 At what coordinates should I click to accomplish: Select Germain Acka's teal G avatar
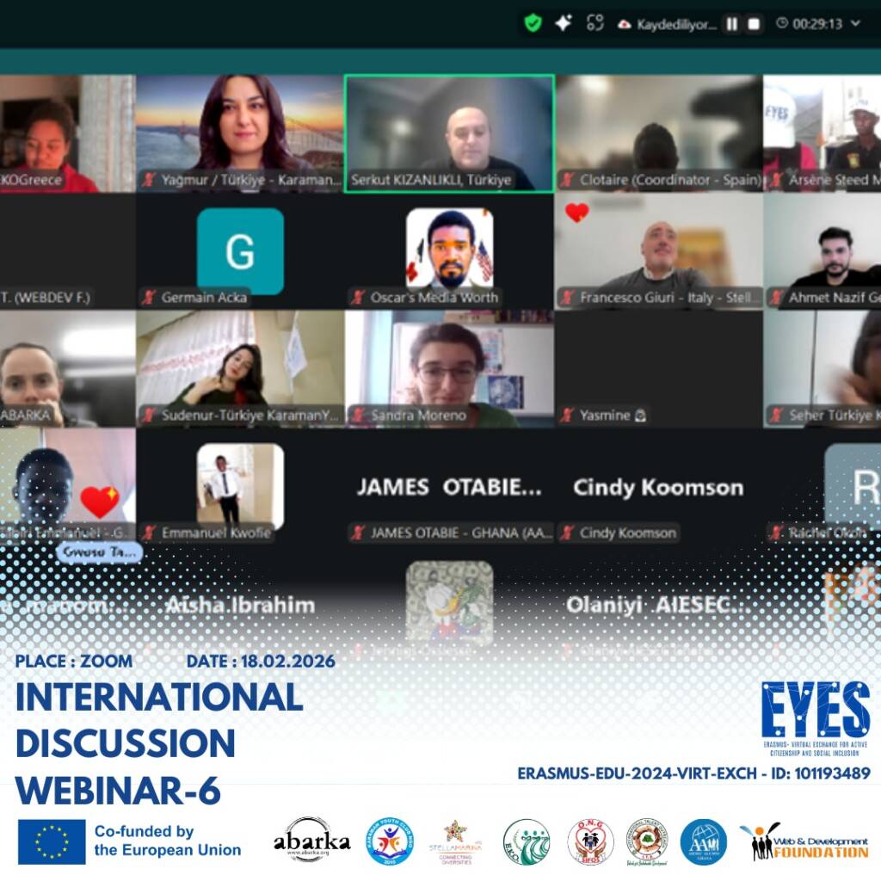[x=240, y=251]
